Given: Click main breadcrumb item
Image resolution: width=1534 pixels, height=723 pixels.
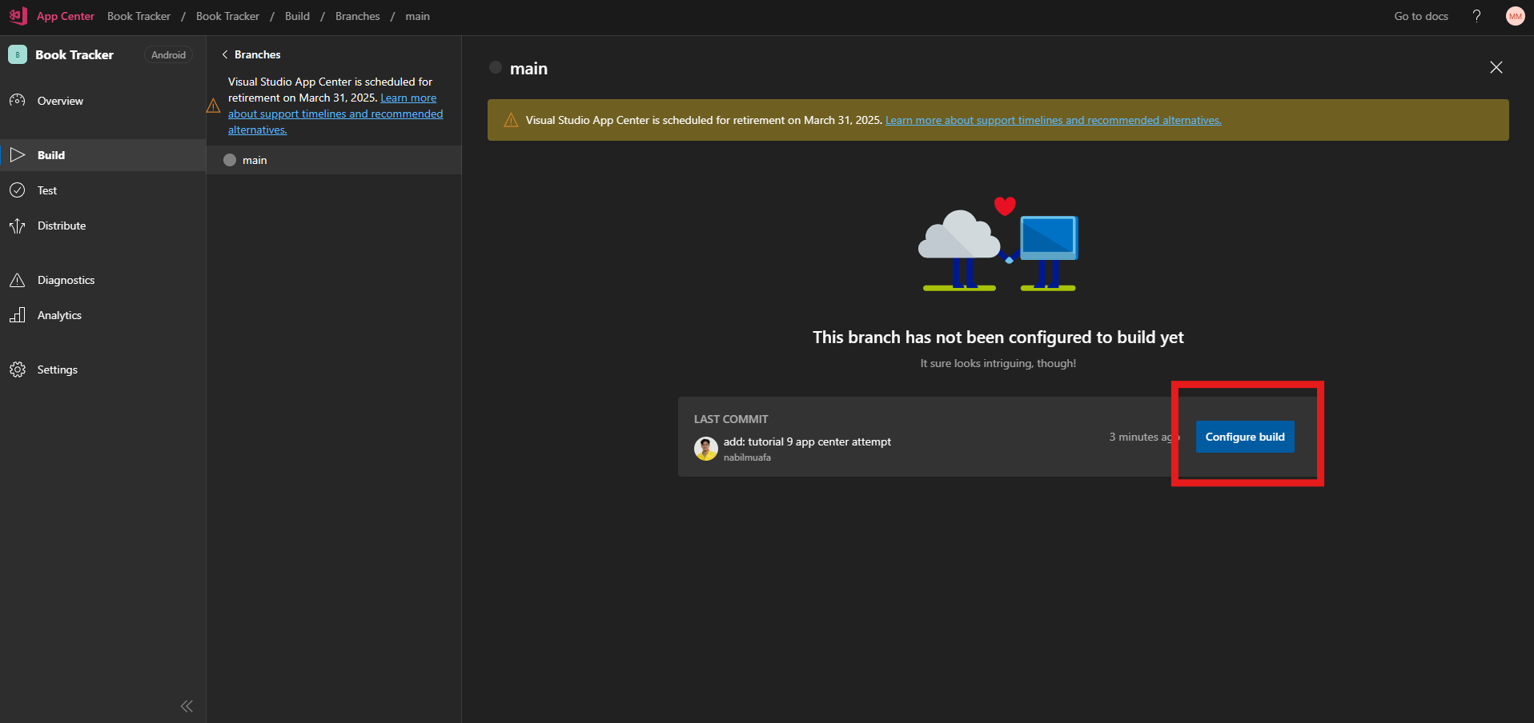Looking at the screenshot, I should click(x=417, y=16).
